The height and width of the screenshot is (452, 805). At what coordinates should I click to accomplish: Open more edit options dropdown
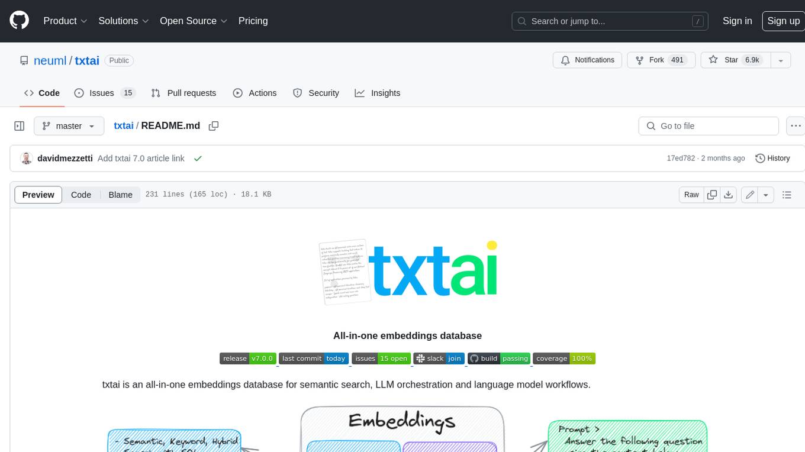tap(766, 195)
